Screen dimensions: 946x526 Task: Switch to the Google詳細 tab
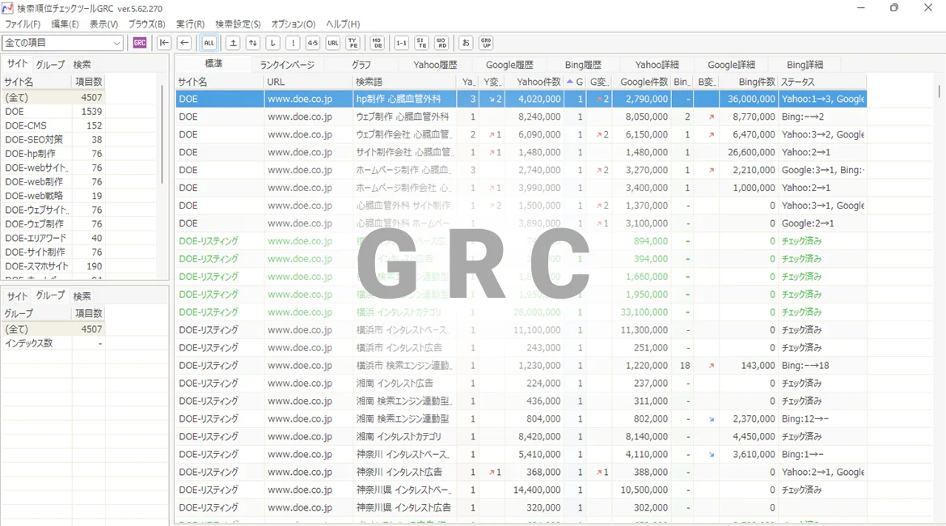coord(731,65)
